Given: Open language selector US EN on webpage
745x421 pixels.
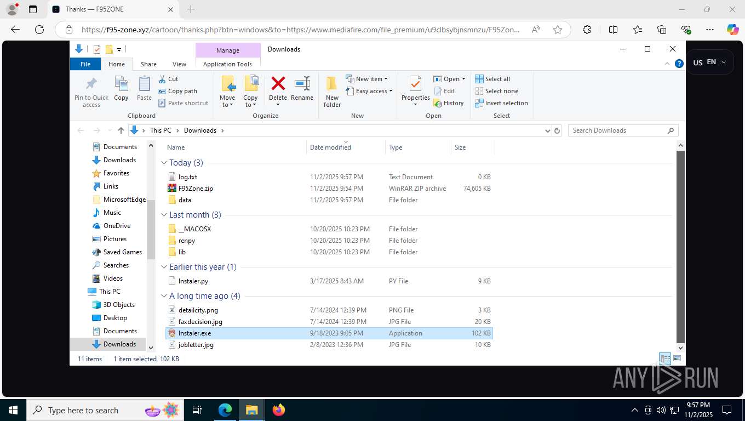Looking at the screenshot, I should pos(710,62).
